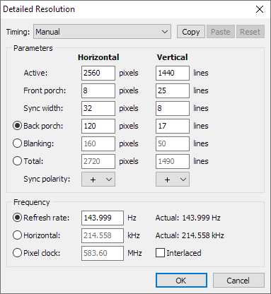Viewport: 271px width, 294px height.
Task: Expand the horizontal Sync polarity dropdown
Action: pyautogui.click(x=98, y=180)
